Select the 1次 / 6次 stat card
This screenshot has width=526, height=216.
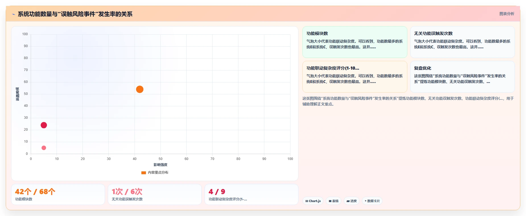[x=155, y=194]
